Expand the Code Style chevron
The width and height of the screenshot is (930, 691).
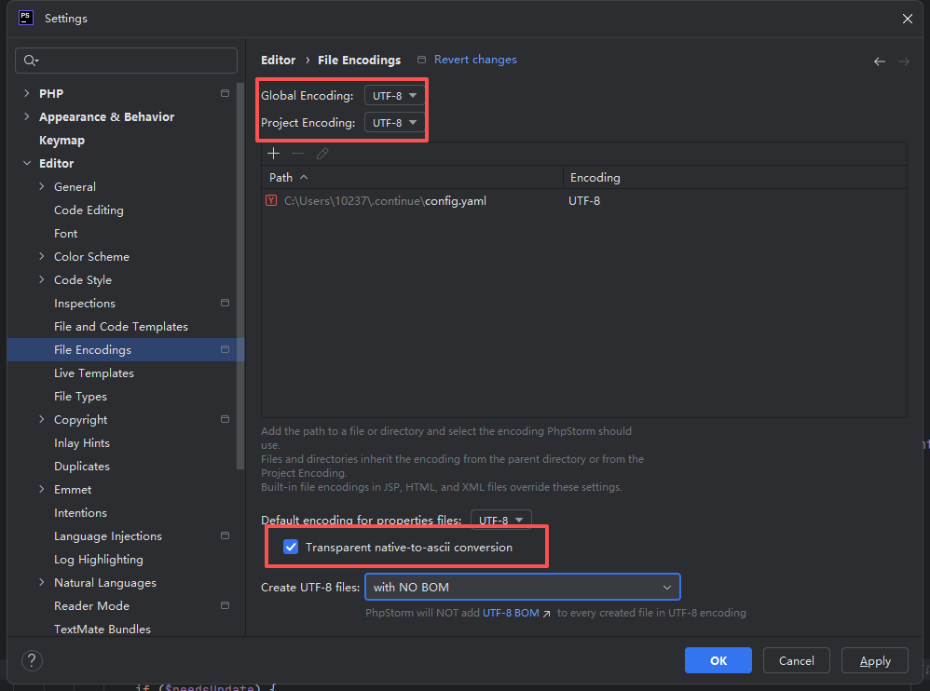(x=42, y=279)
